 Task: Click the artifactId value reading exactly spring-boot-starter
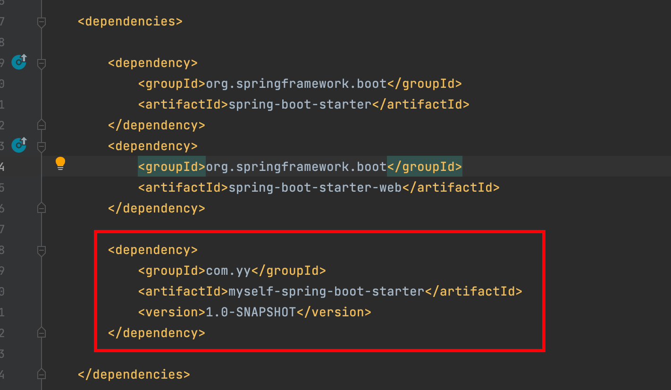click(x=300, y=104)
